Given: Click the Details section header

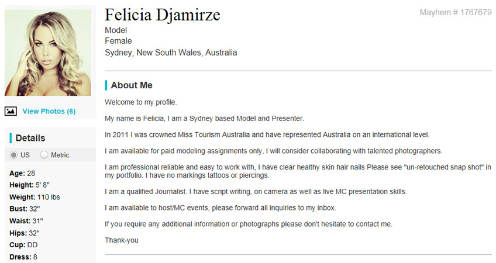Looking at the screenshot, I should (30, 138).
